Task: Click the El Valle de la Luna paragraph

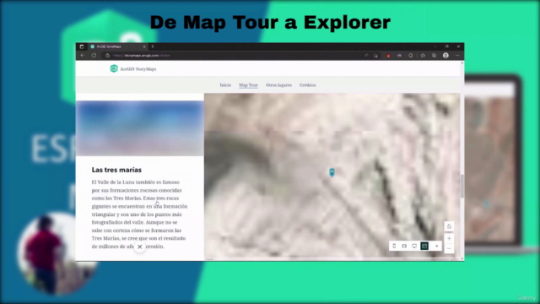Action: [139, 214]
